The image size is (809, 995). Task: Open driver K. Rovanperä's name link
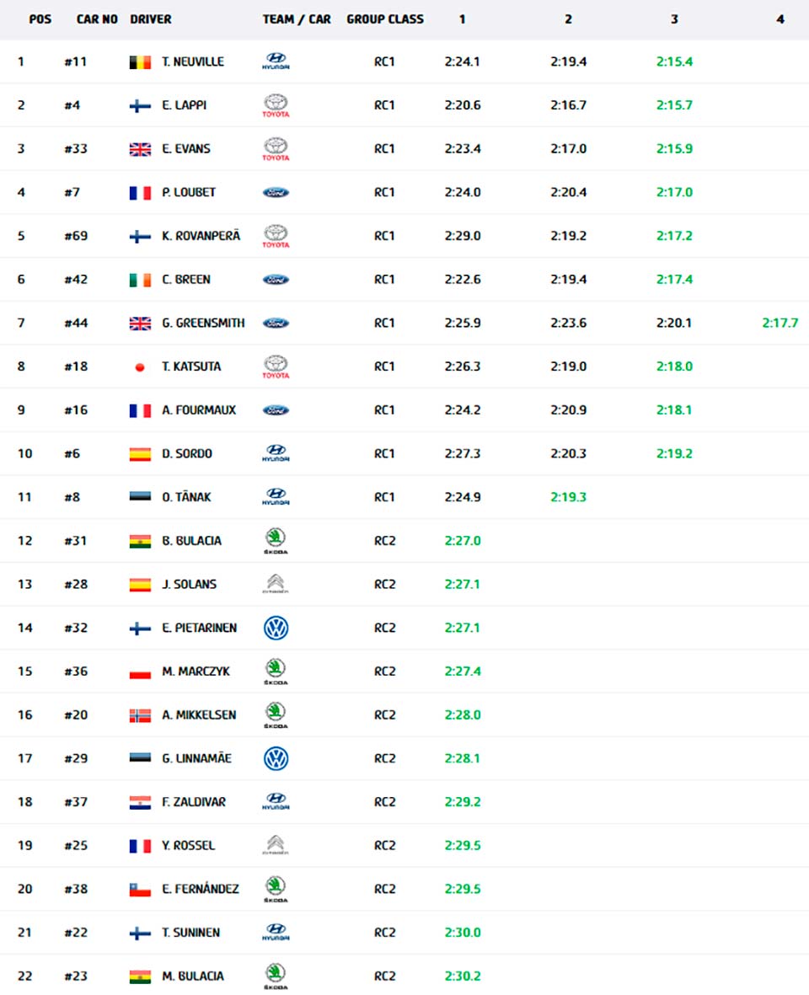(201, 236)
